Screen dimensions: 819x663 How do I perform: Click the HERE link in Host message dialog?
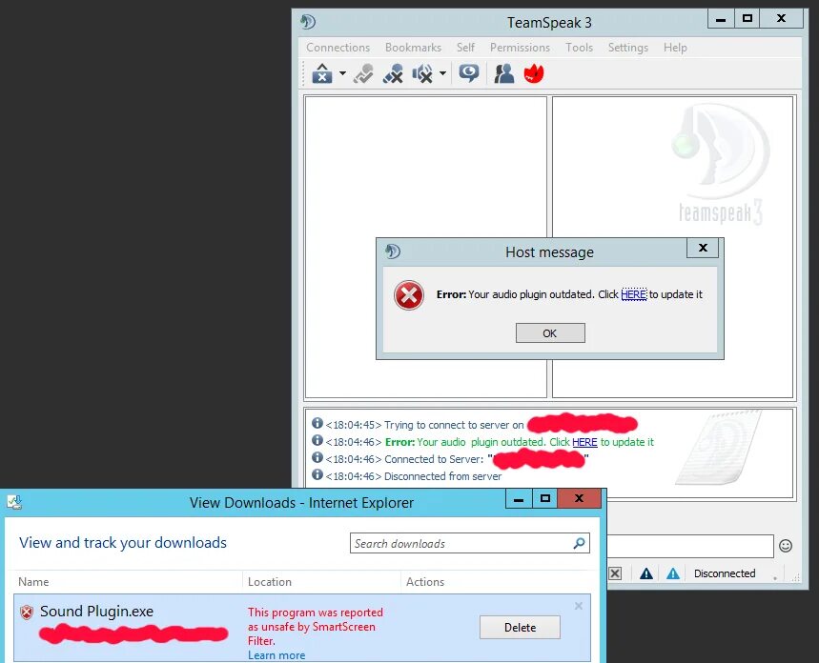tap(634, 294)
